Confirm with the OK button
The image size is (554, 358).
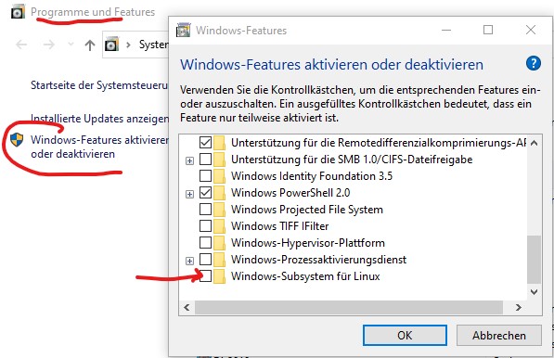point(405,335)
